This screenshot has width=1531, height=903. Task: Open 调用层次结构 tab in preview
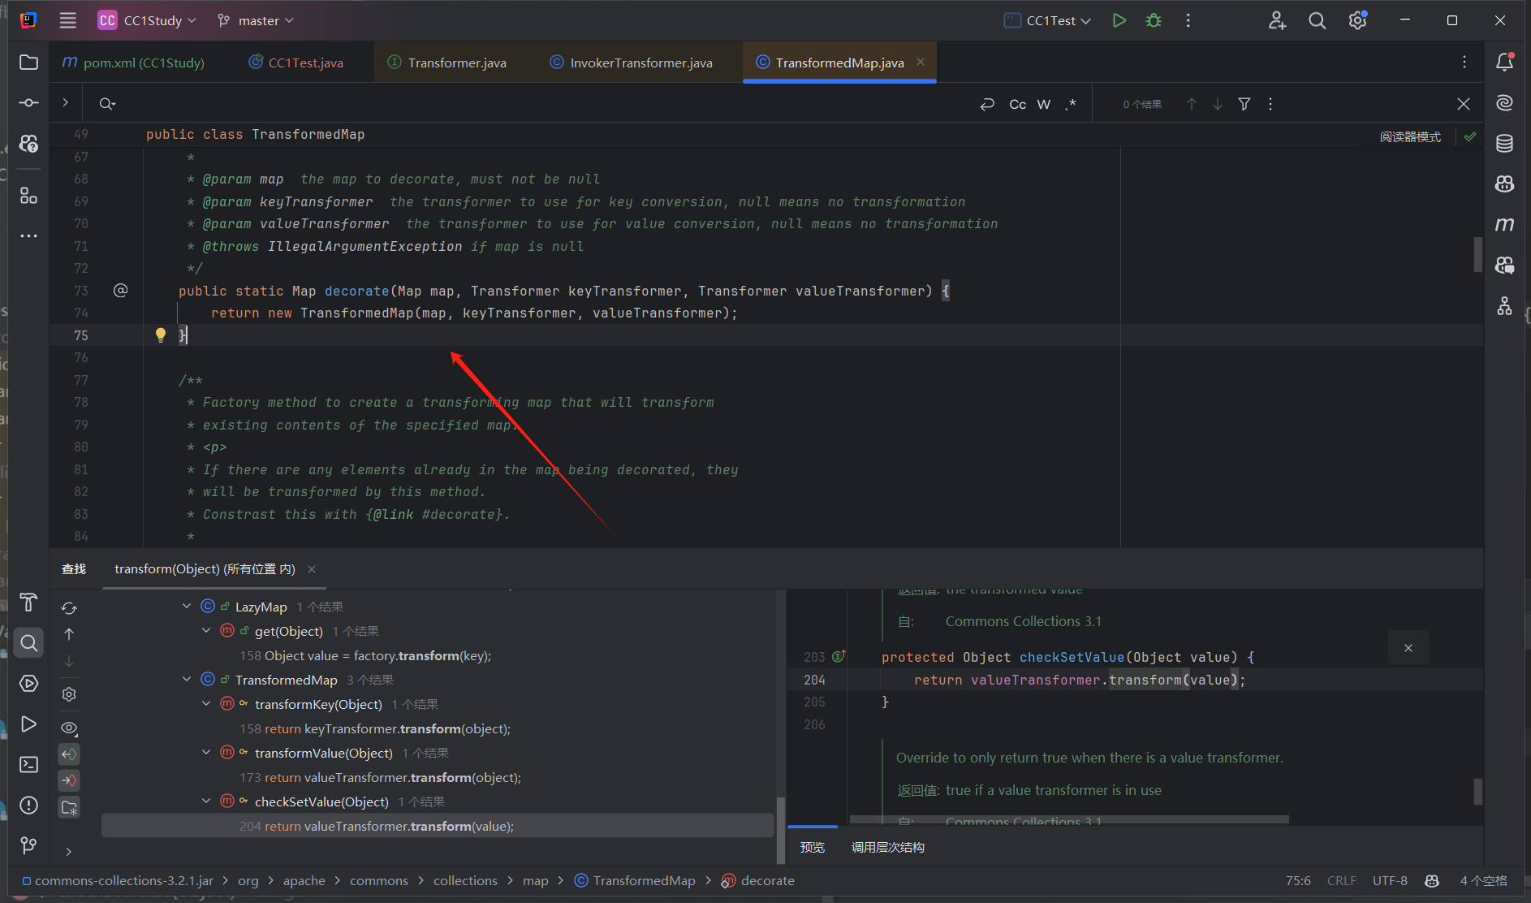click(x=888, y=847)
